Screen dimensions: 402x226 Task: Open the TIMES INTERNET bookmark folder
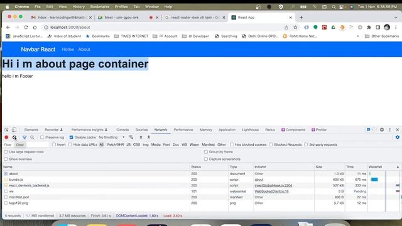(131, 36)
